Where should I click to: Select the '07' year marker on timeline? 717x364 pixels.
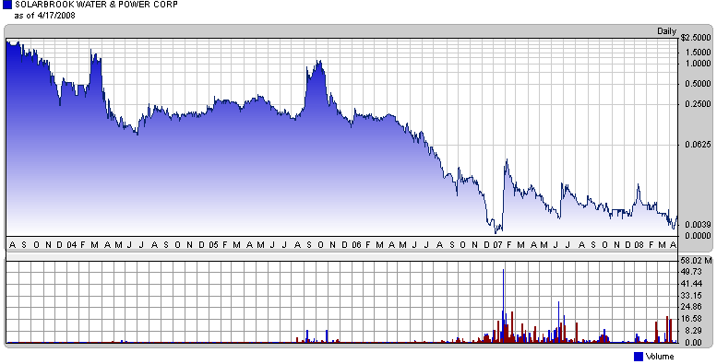click(x=497, y=245)
